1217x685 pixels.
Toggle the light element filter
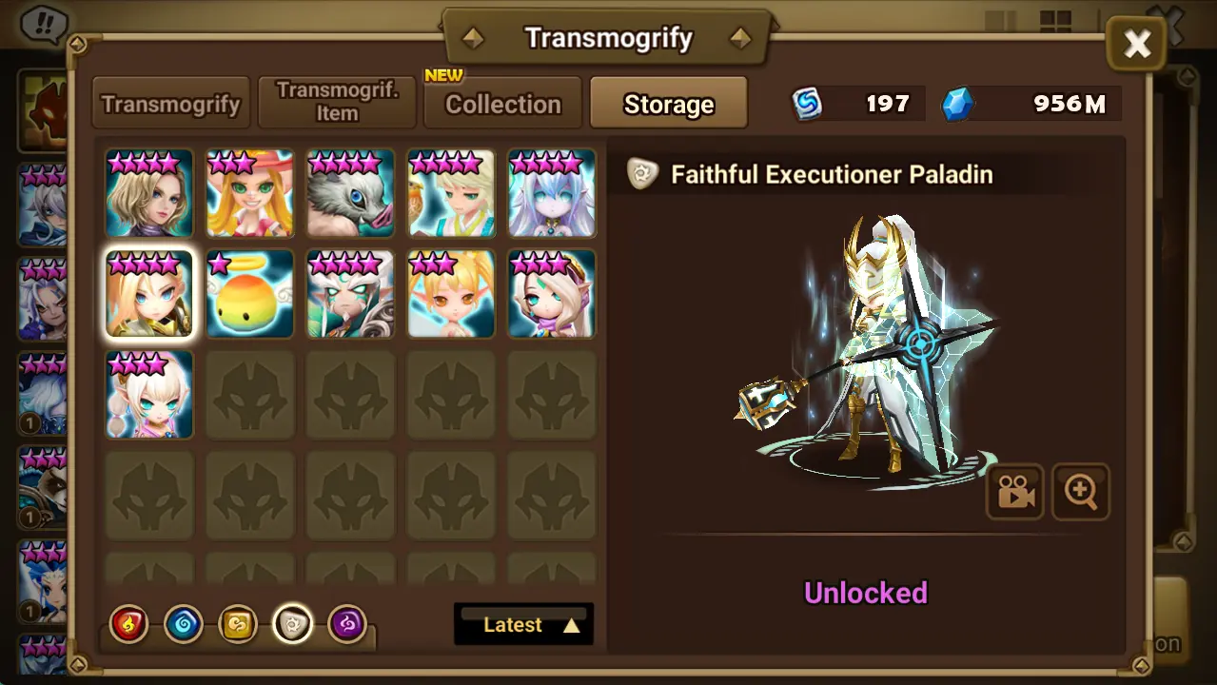coord(292,625)
